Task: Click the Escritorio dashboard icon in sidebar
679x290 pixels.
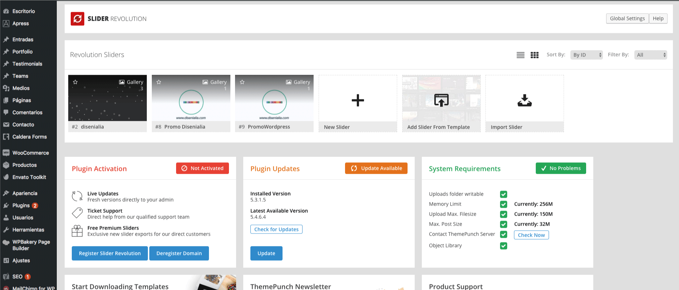Action: point(6,11)
